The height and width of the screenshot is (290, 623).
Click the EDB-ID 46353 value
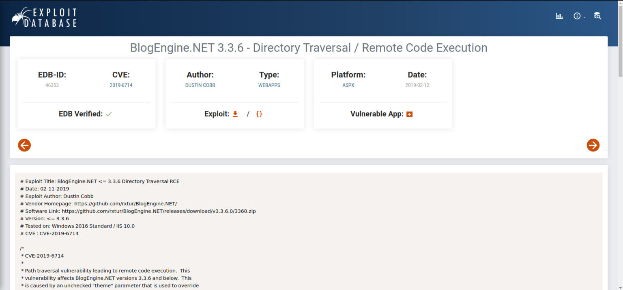52,85
